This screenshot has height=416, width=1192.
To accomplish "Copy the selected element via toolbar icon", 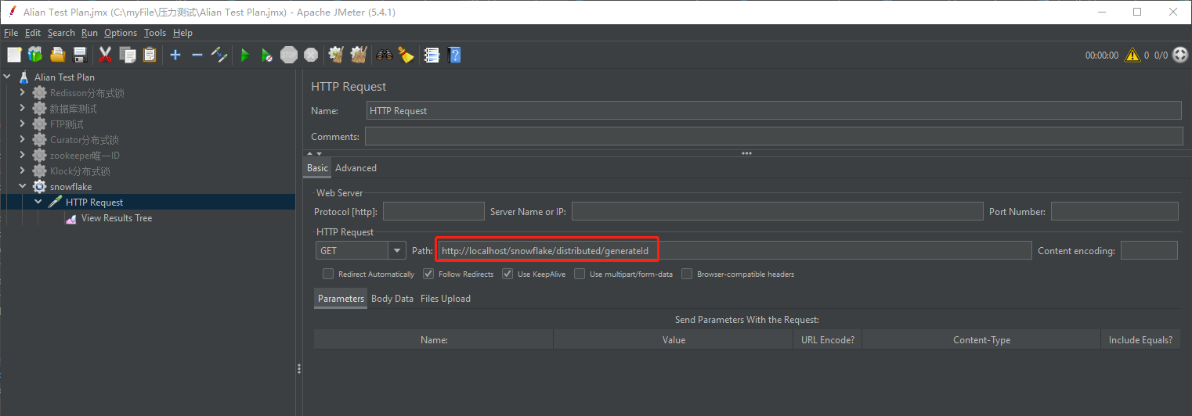I will coord(128,55).
